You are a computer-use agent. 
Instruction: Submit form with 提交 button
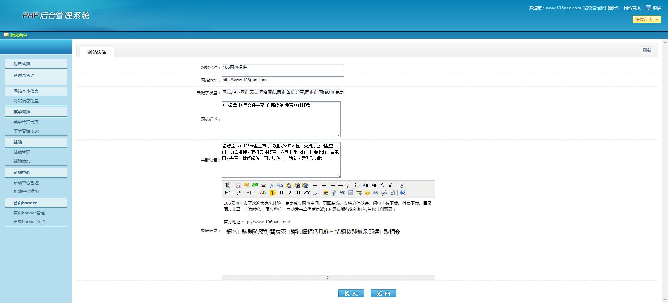pyautogui.click(x=351, y=294)
